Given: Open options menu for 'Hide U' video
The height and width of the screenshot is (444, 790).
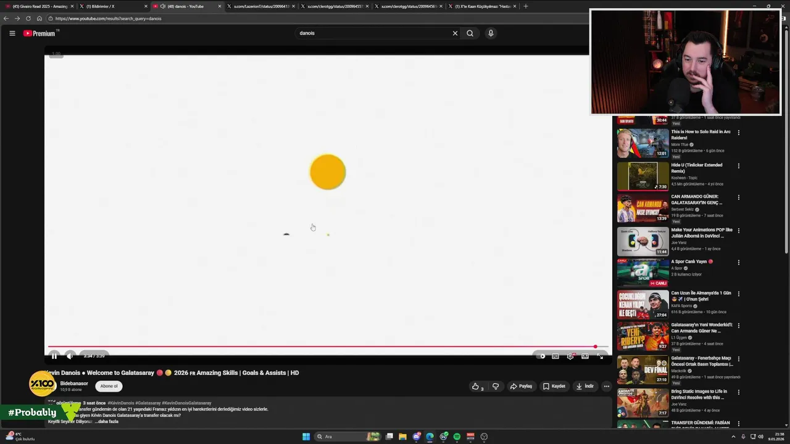Looking at the screenshot, I should click(738, 166).
